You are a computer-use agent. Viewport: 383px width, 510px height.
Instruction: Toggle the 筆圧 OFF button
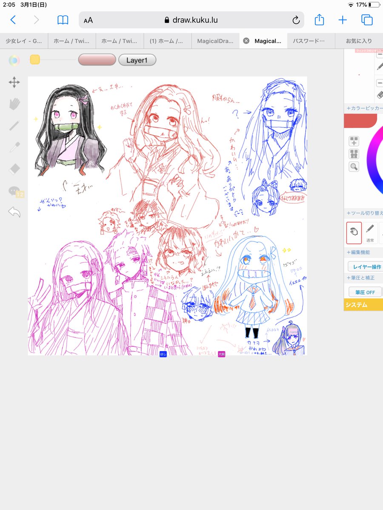(365, 292)
